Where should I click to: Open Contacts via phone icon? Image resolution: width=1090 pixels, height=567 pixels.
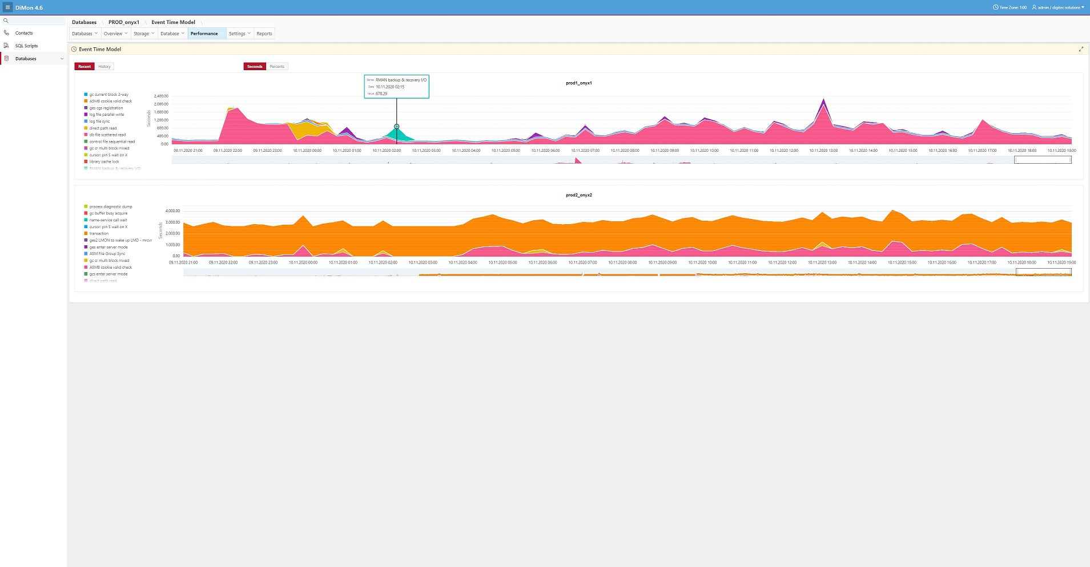[6, 33]
